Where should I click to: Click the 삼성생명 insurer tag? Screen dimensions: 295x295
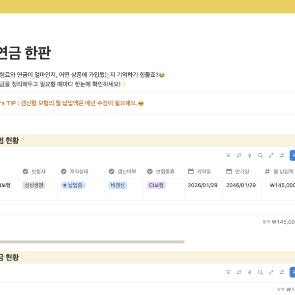click(x=34, y=185)
